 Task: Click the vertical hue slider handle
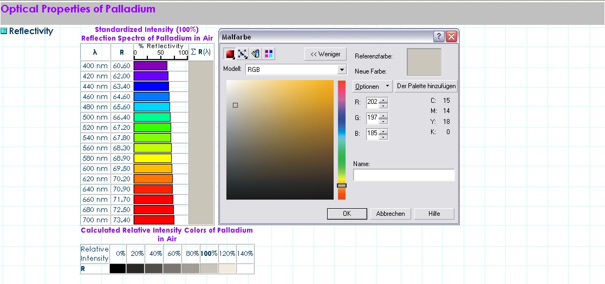(x=341, y=186)
